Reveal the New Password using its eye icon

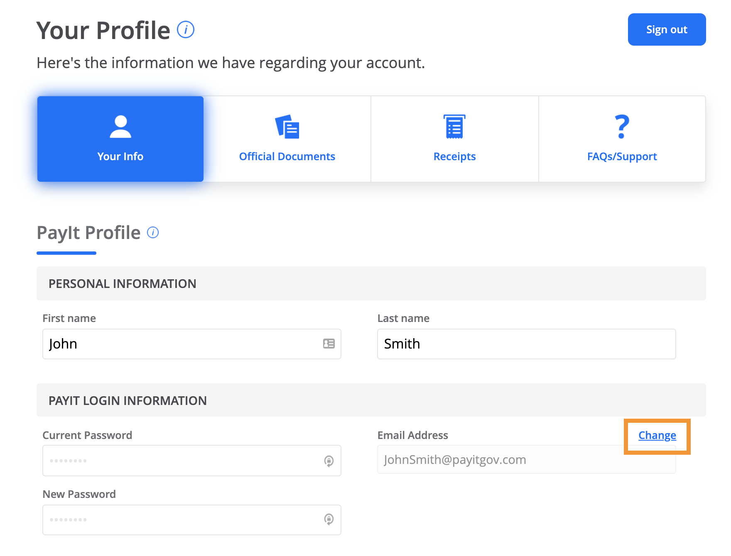pos(329,519)
